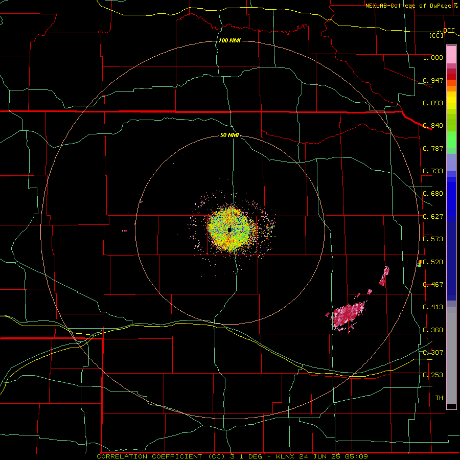Pick the yellow segment of the color bar
The image size is (460, 460).
[x=451, y=100]
